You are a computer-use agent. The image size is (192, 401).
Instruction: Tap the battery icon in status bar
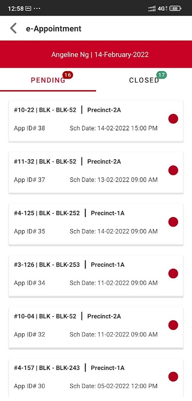pyautogui.click(x=175, y=9)
